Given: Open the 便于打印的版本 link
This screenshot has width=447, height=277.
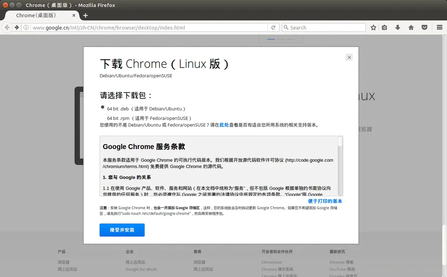Looking at the screenshot, I should tap(325, 201).
